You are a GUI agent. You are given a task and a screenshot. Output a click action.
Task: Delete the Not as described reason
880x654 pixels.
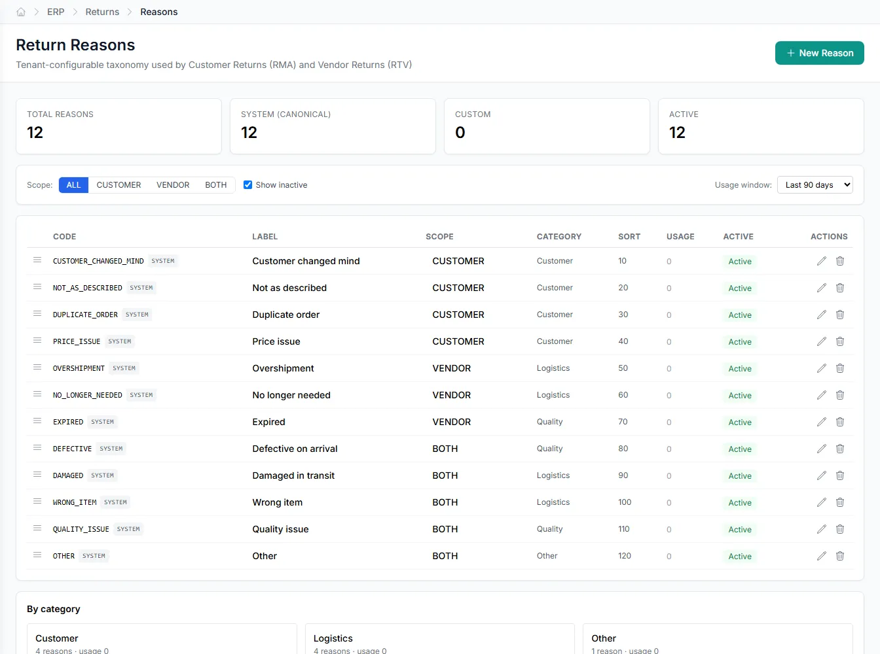coord(840,288)
